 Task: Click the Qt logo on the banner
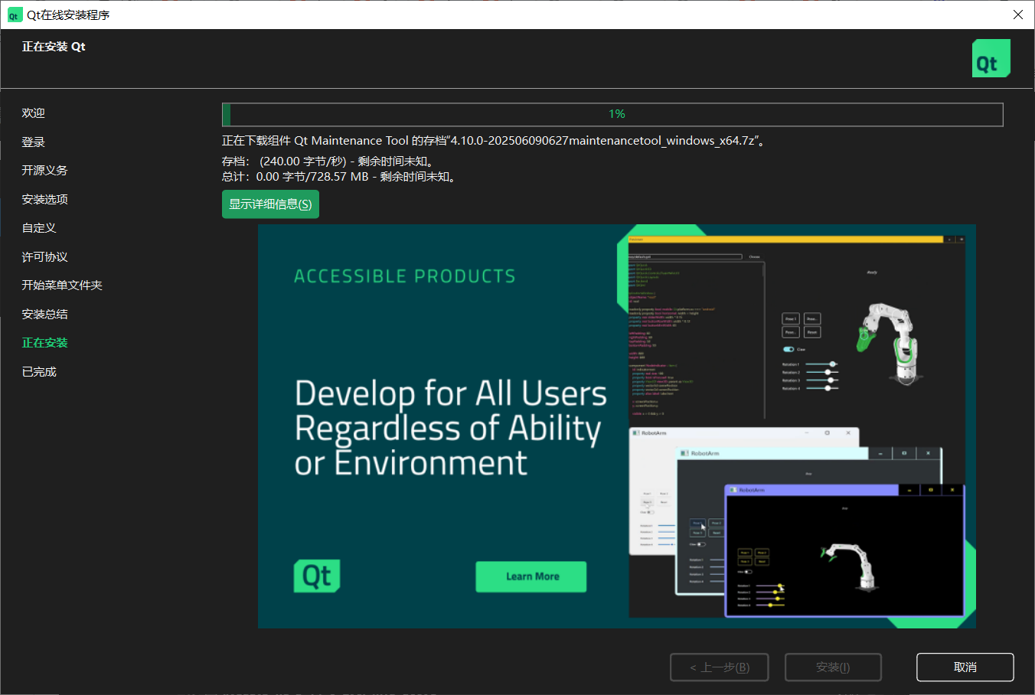(317, 576)
